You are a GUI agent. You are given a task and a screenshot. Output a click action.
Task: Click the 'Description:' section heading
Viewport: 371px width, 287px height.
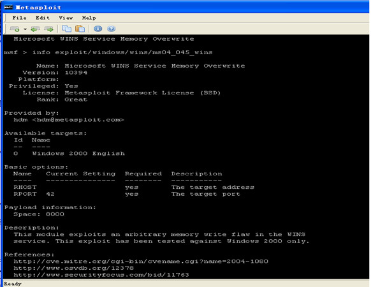[x=31, y=228]
